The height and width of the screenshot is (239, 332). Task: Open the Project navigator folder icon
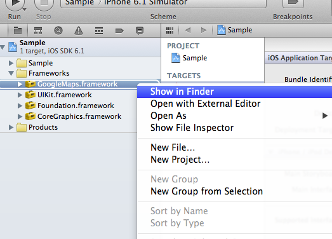point(18,31)
